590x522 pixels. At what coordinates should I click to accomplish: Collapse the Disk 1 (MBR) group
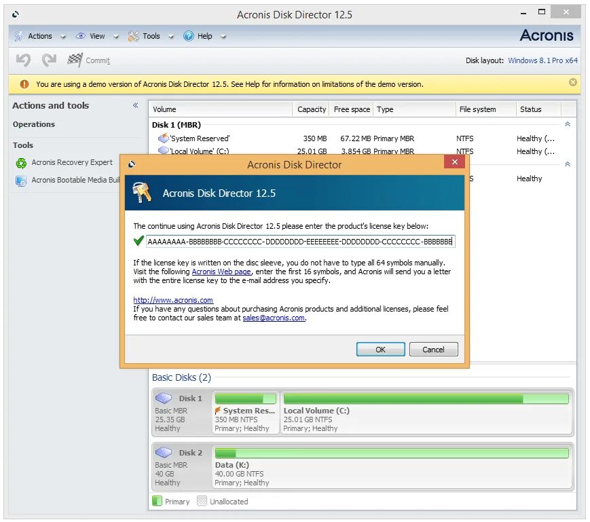(568, 124)
